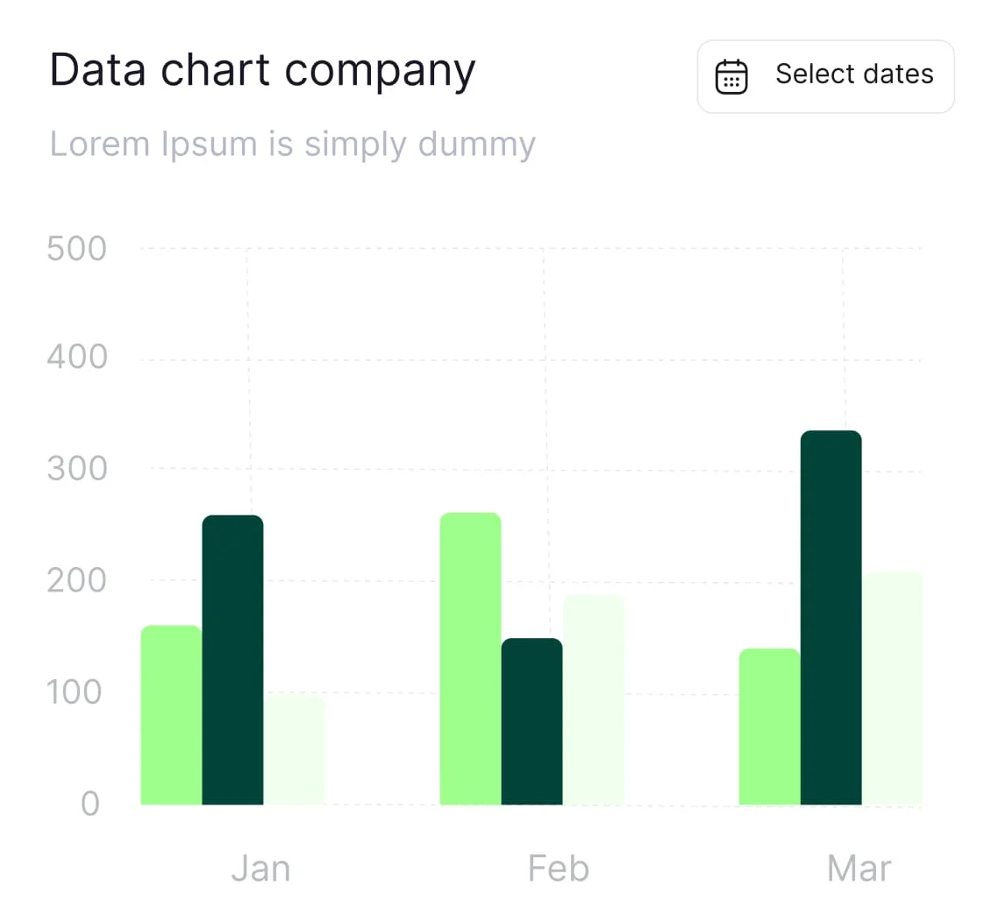Click the 300 y-axis label
The height and width of the screenshot is (922, 991).
pyautogui.click(x=76, y=469)
